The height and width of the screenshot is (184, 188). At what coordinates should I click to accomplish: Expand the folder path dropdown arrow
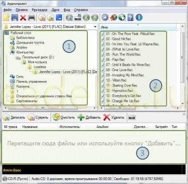[x=95, y=27]
